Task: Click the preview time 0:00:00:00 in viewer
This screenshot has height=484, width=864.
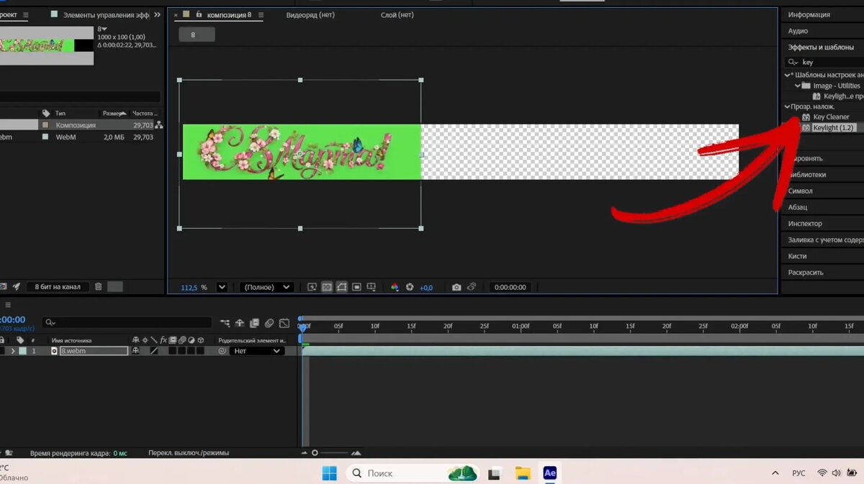Action: 510,288
